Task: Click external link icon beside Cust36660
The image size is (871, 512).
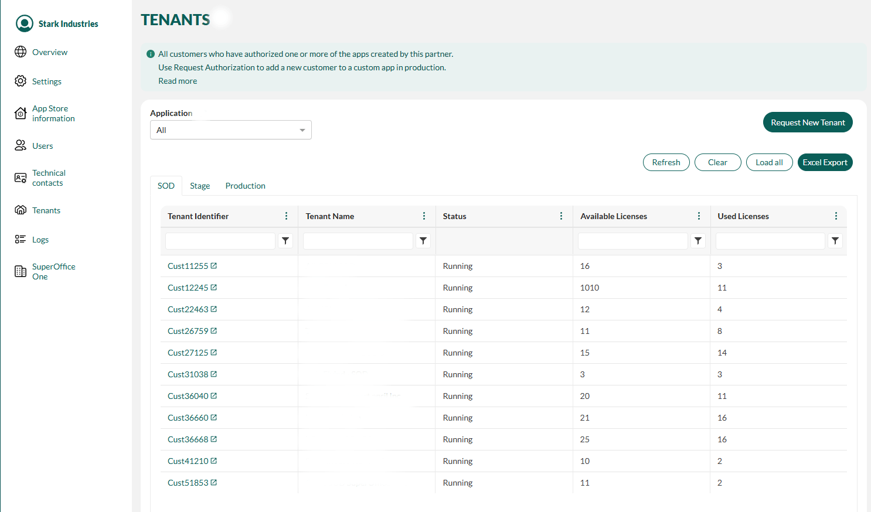Action: click(214, 418)
